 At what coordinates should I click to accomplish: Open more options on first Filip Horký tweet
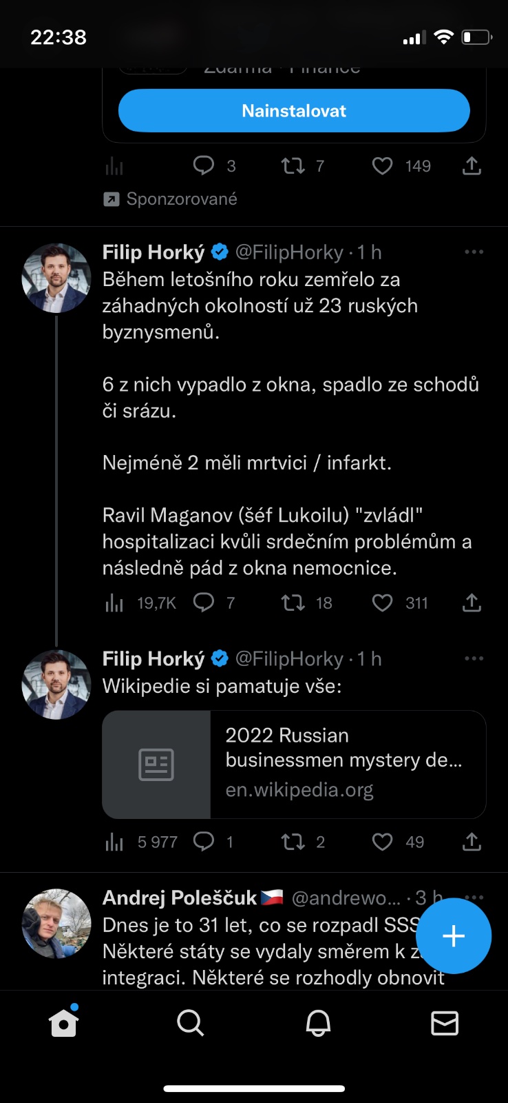click(x=474, y=252)
